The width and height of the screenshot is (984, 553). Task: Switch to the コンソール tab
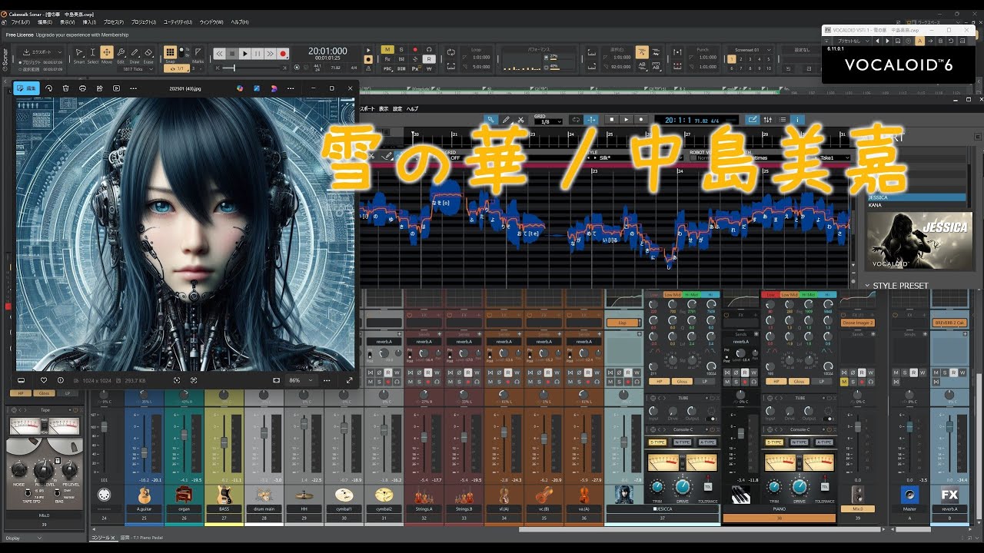[103, 538]
